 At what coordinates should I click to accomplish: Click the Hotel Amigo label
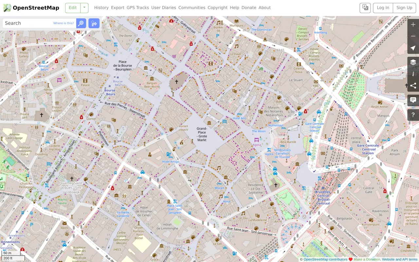coord(171,162)
